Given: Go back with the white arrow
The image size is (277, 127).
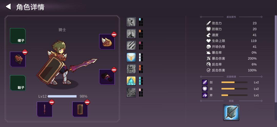Looking at the screenshot, I should coord(8,7).
